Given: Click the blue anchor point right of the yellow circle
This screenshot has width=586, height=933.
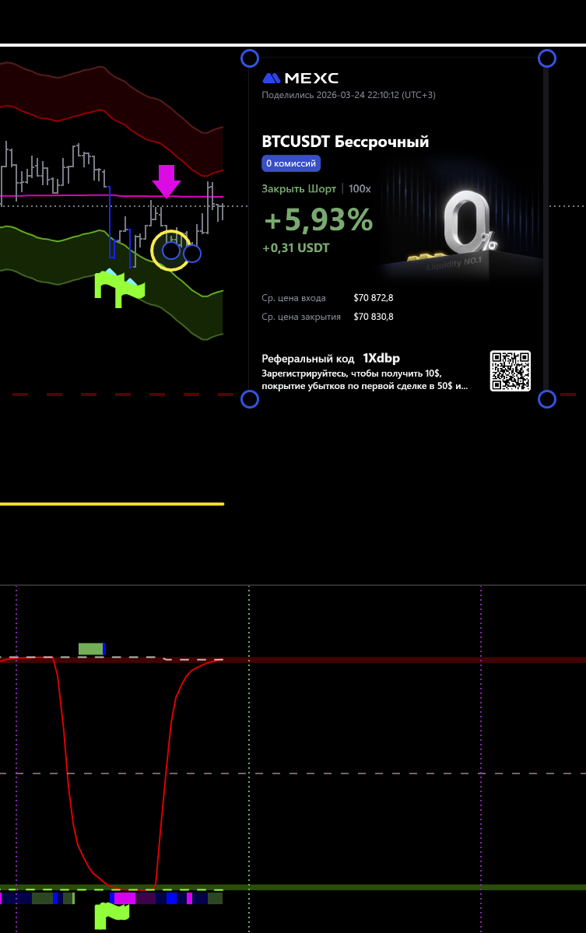Looking at the screenshot, I should tap(192, 253).
